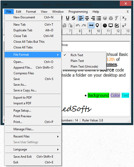Open the File menu
Screen dimensions: 134x167
[9, 11]
